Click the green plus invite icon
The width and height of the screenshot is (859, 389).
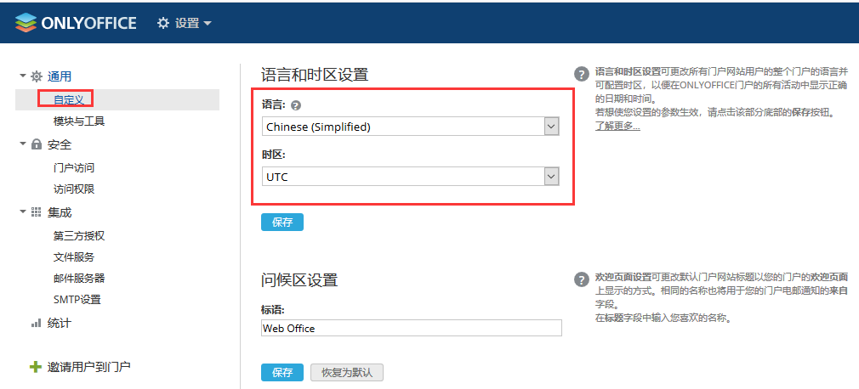[x=35, y=367]
